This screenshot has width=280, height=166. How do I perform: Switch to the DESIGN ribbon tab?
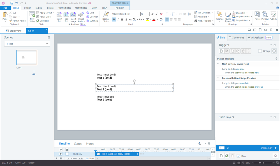tap(50, 8)
